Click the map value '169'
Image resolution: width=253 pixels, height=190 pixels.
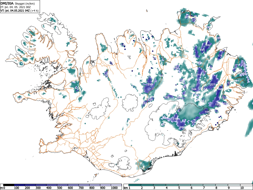click(x=220, y=89)
